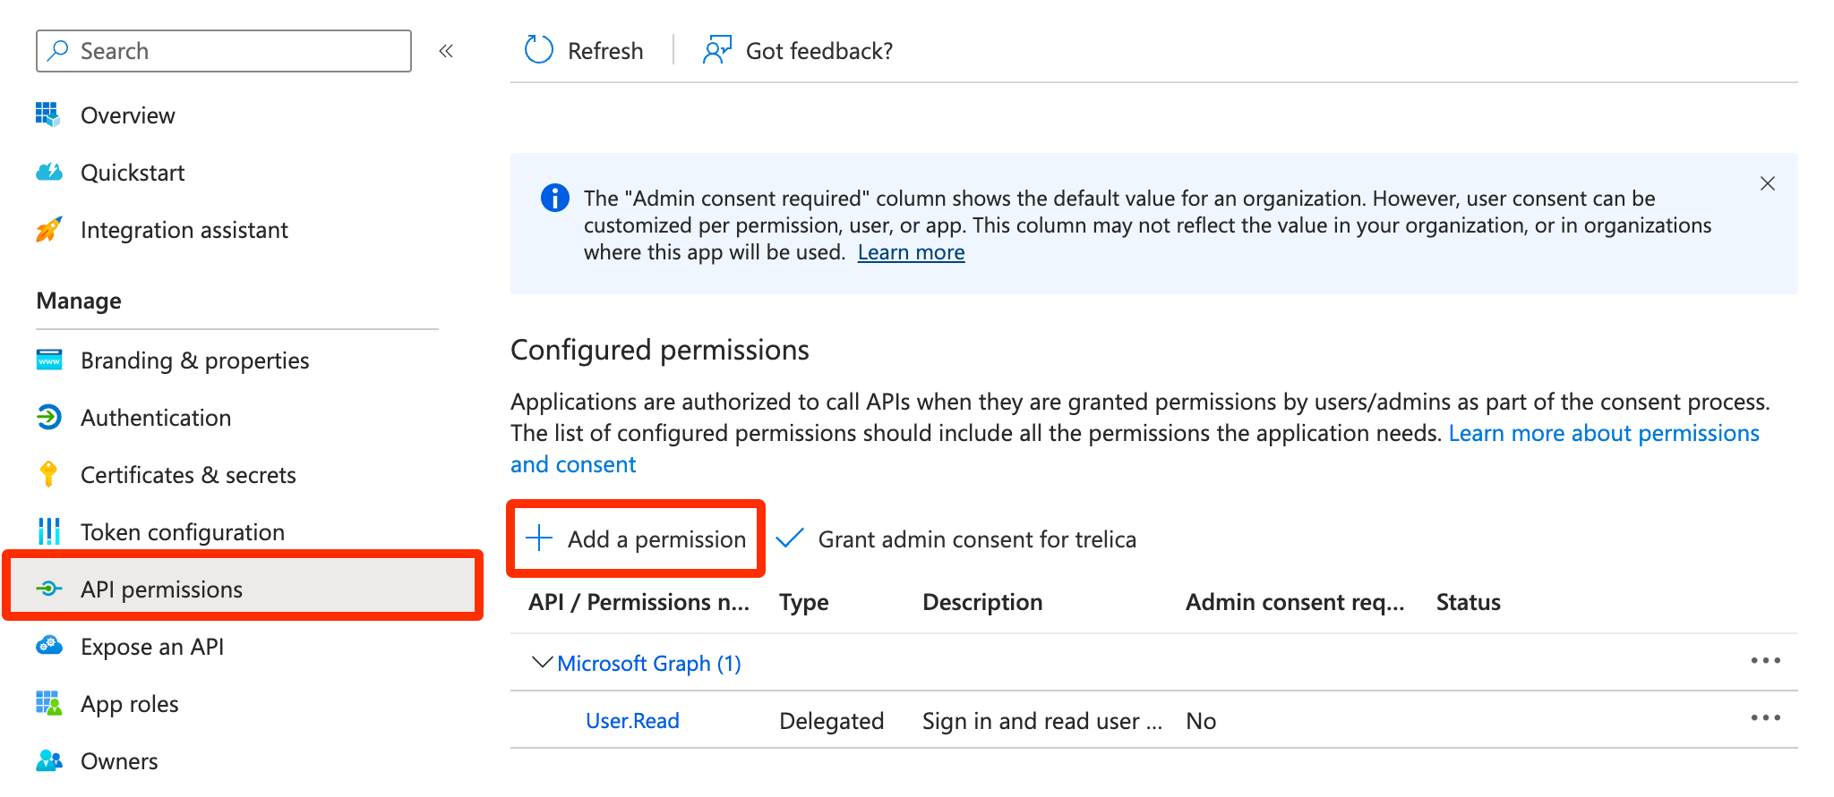Screen dimensions: 1834x797
Task: Click the checkmark icon for Grant admin consent
Action: 790,538
